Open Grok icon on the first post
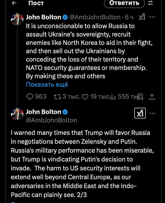 pyautogui.click(x=142, y=17)
